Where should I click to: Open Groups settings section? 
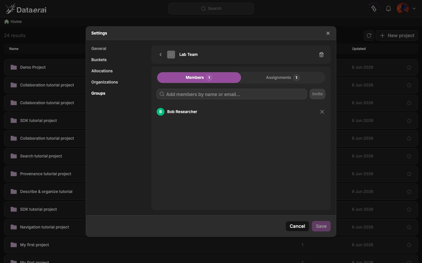(x=98, y=93)
